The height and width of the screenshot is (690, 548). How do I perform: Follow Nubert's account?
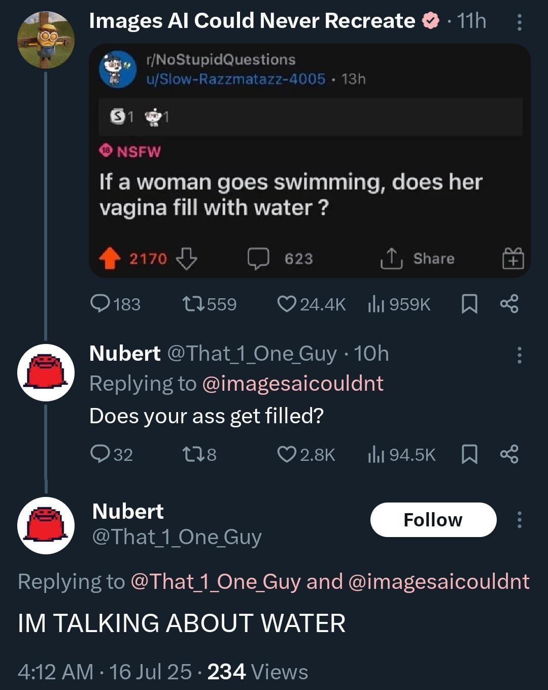pyautogui.click(x=433, y=520)
